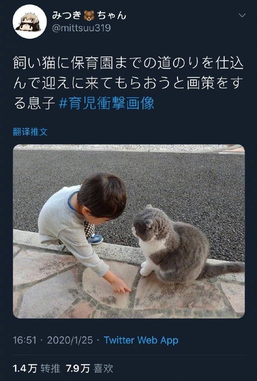Click the 2020/1/25 date
The height and width of the screenshot is (381, 257).
70,340
